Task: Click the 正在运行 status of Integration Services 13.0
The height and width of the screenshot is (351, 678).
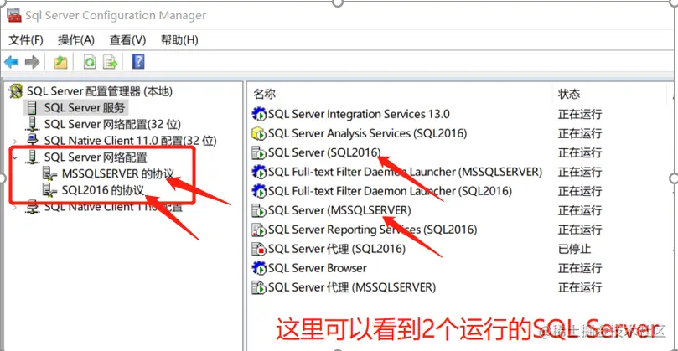Action: pyautogui.click(x=580, y=114)
